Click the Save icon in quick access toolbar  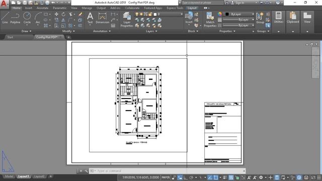[x=25, y=3]
